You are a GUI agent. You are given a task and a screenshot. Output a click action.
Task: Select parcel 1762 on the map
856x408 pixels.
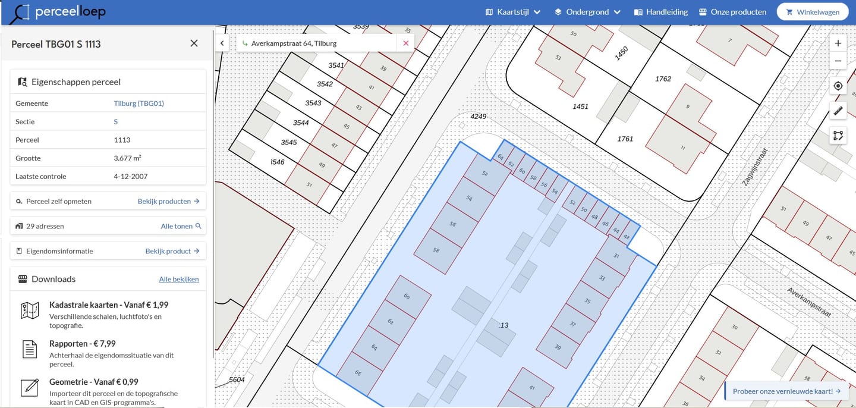tap(663, 79)
